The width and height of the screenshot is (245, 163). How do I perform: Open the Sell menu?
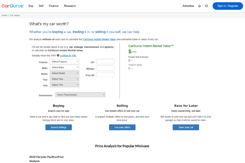pos(41,6)
